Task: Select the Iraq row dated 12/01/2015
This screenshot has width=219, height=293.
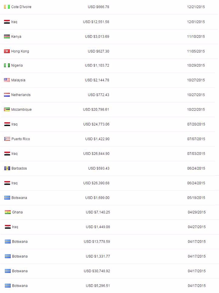Action: click(109, 22)
